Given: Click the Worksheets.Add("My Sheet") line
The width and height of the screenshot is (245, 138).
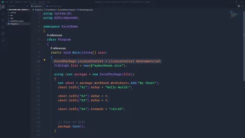Looking at the screenshot, I should point(109,83).
